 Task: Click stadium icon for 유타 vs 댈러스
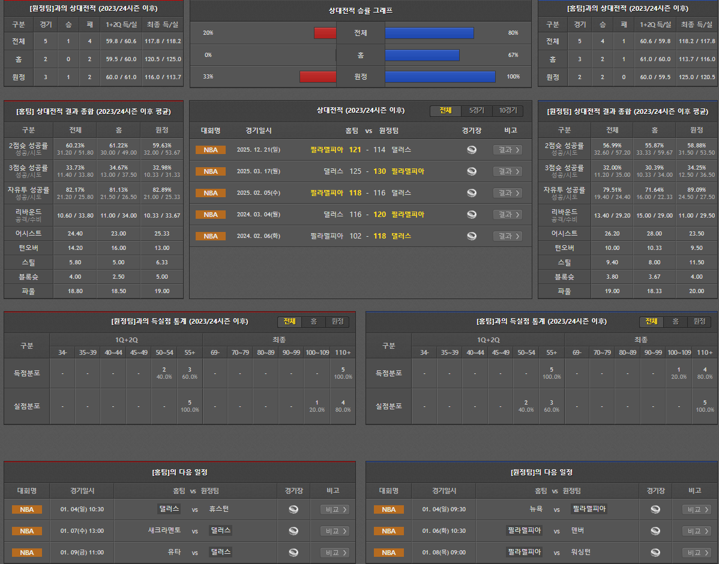pyautogui.click(x=293, y=553)
